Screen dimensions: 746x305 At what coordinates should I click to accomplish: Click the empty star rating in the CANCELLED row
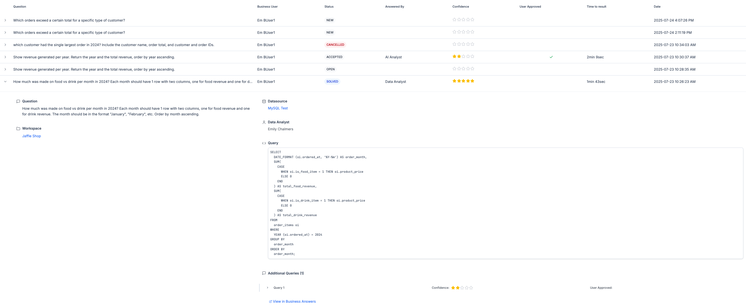(463, 44)
